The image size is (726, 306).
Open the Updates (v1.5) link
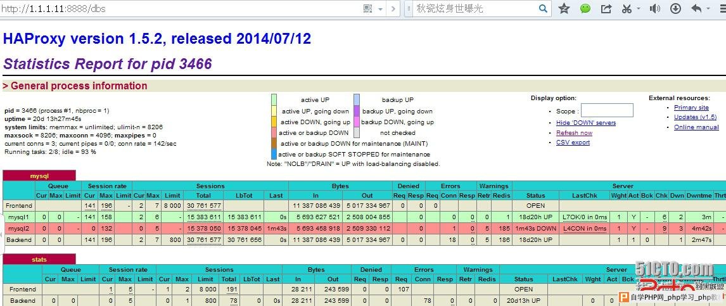(695, 117)
